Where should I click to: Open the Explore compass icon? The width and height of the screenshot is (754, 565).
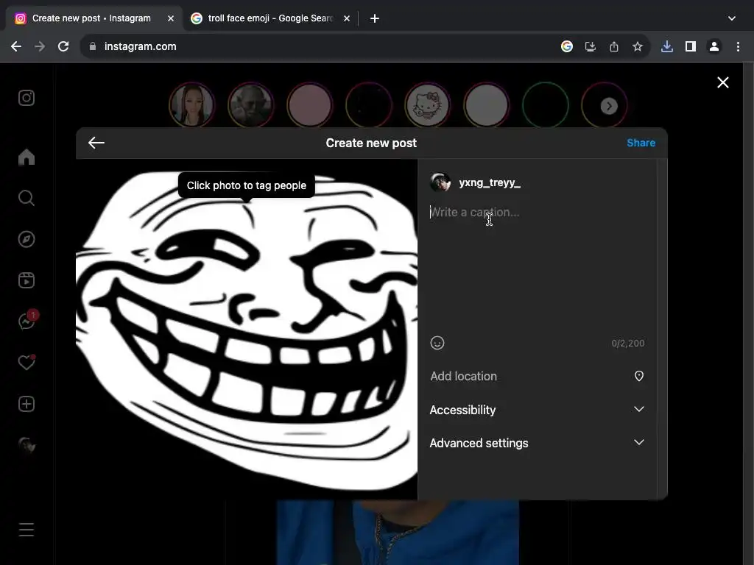click(x=27, y=239)
